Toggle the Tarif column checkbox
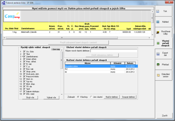Viewport: 175px width, 121px height. 24,89
